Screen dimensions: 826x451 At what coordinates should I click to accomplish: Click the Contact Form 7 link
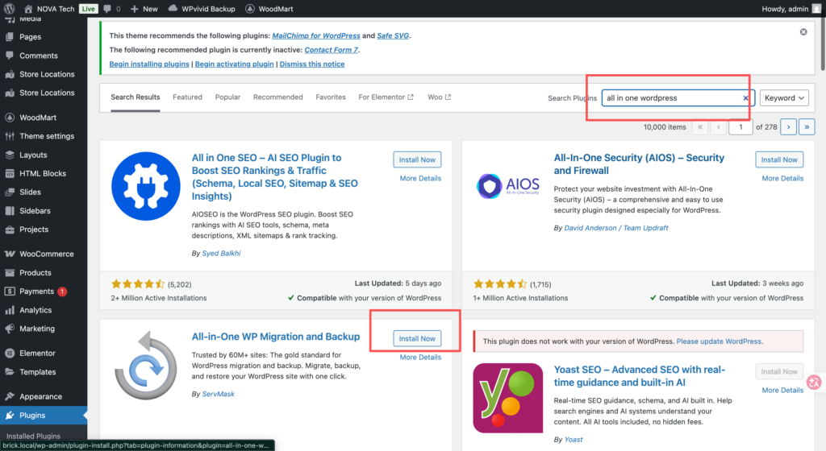click(x=331, y=50)
